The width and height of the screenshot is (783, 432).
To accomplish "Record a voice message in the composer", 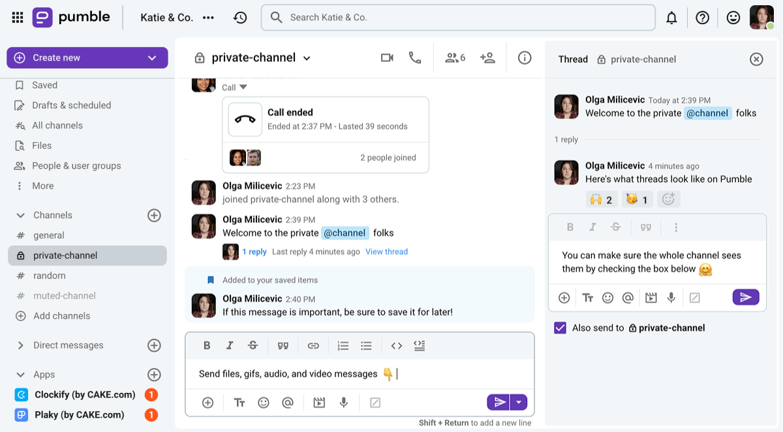I will click(x=343, y=402).
